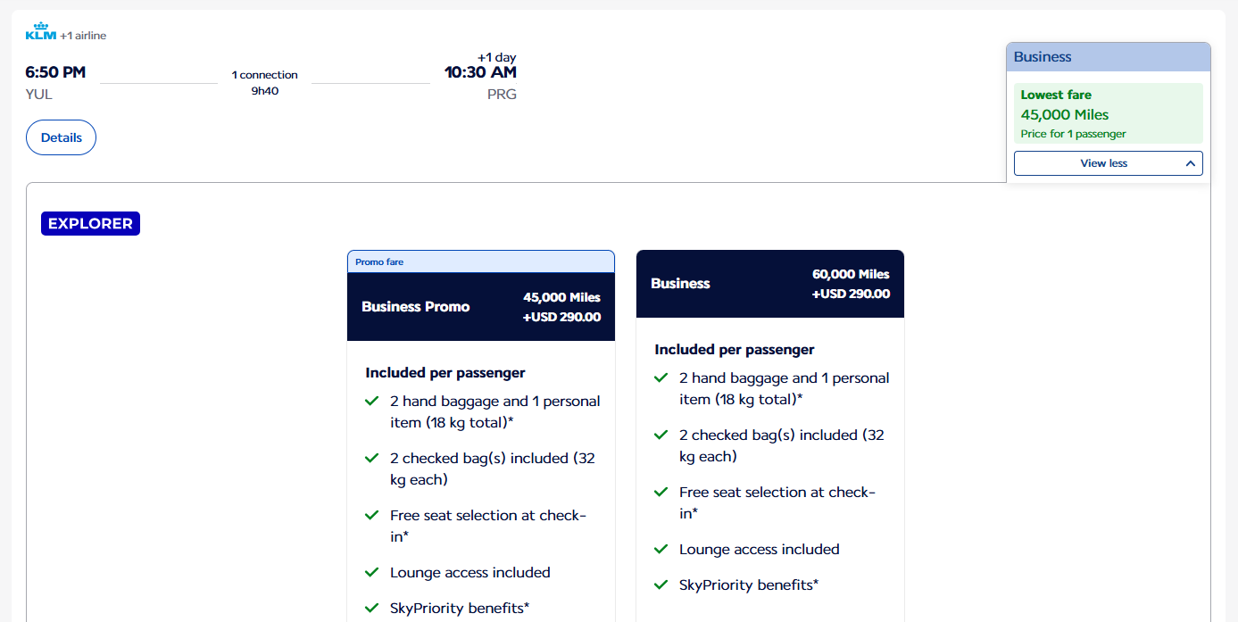Click SkyPriority benefits in Business card
Image resolution: width=1238 pixels, height=622 pixels.
pyautogui.click(x=749, y=585)
